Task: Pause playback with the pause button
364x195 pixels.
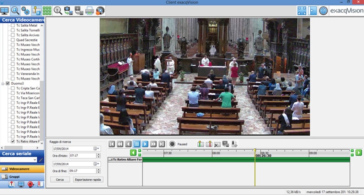Action: point(137,144)
